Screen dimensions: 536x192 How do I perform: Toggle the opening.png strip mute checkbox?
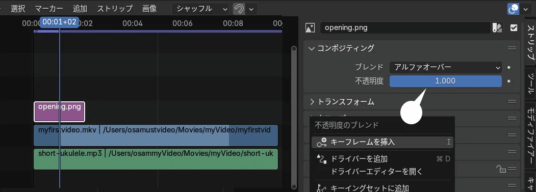(514, 28)
